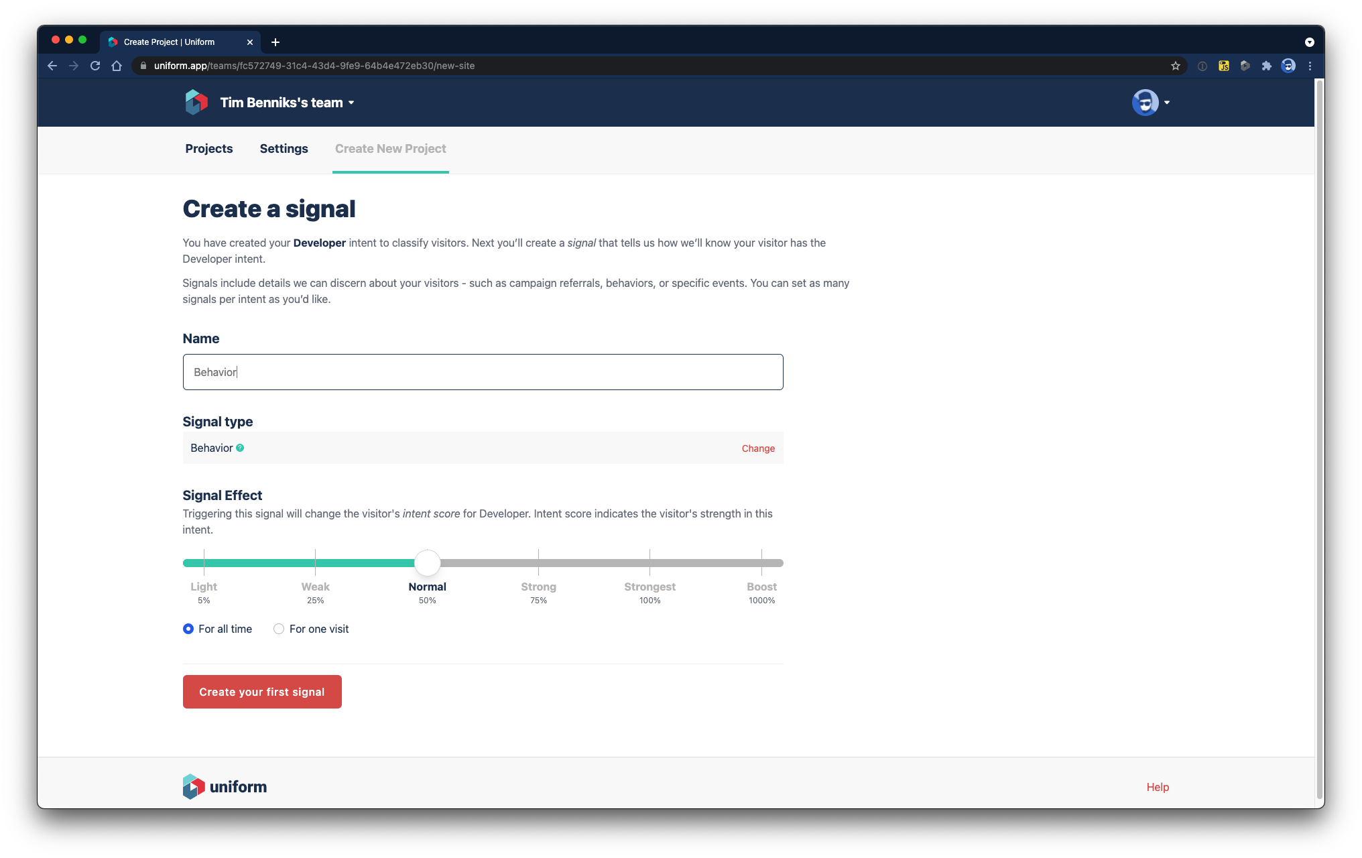
Task: Select the For one visit option
Action: pos(279,629)
